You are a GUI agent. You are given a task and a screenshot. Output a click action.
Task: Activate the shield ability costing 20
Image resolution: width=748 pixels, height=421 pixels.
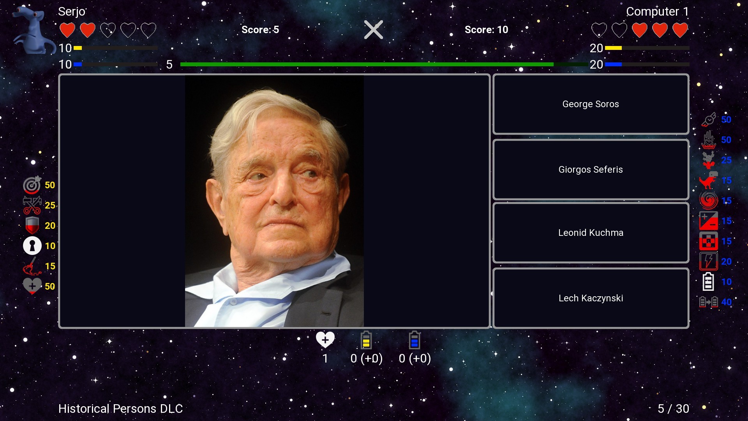point(32,225)
